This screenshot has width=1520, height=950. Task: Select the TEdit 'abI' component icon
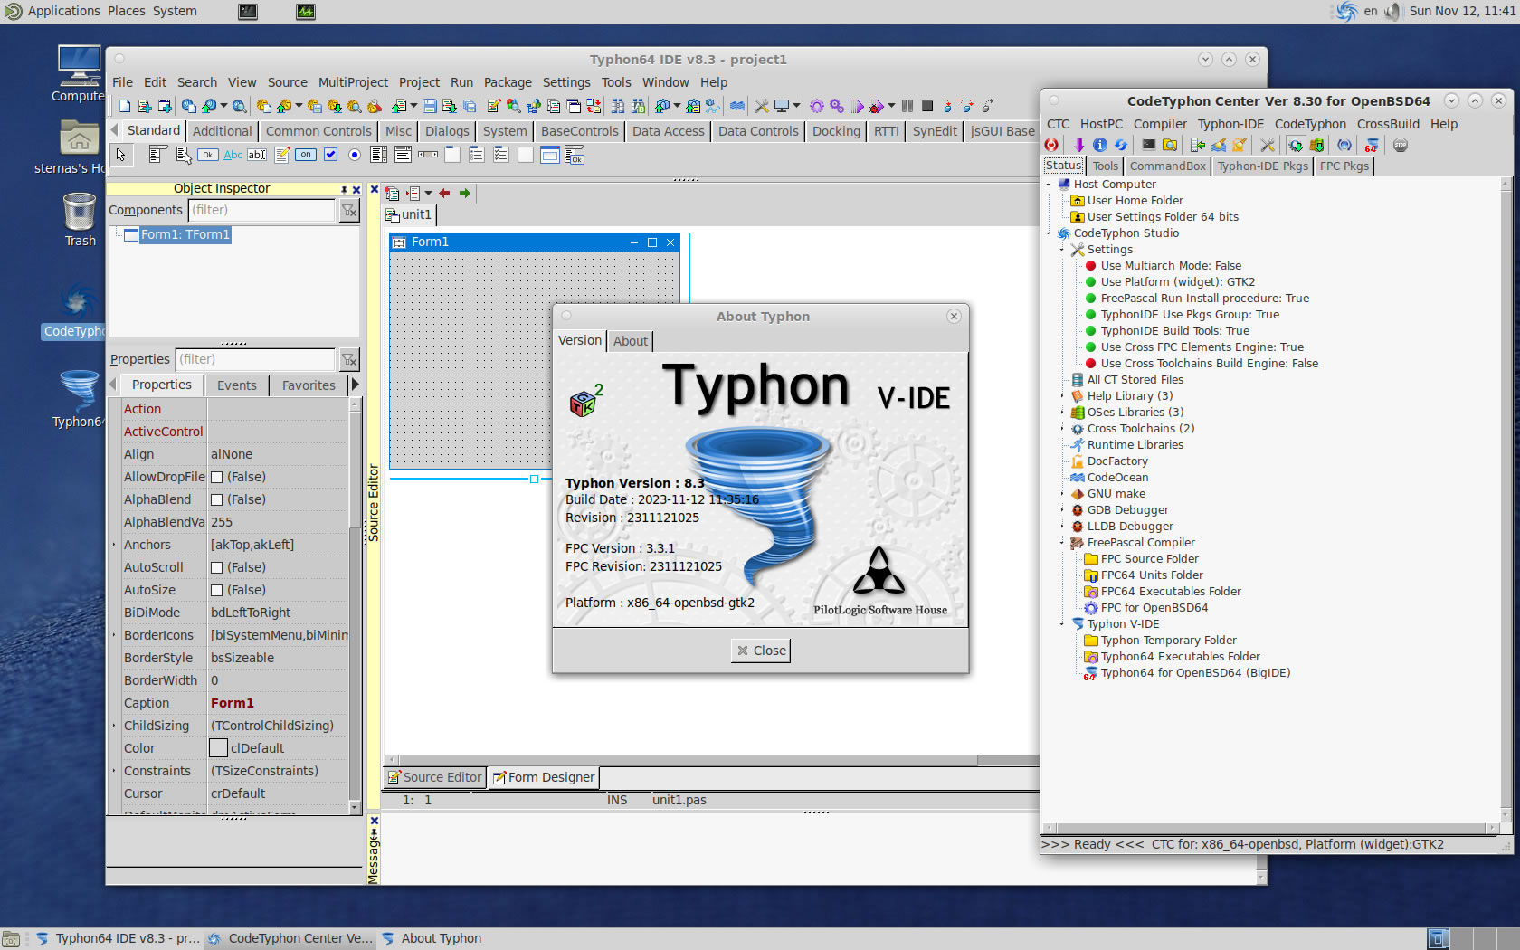(x=257, y=155)
